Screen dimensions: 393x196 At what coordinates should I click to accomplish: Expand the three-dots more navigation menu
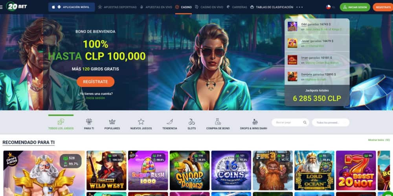[x=299, y=7]
